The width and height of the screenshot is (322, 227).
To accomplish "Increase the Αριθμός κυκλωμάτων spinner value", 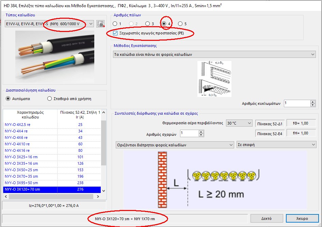I will (313, 101).
